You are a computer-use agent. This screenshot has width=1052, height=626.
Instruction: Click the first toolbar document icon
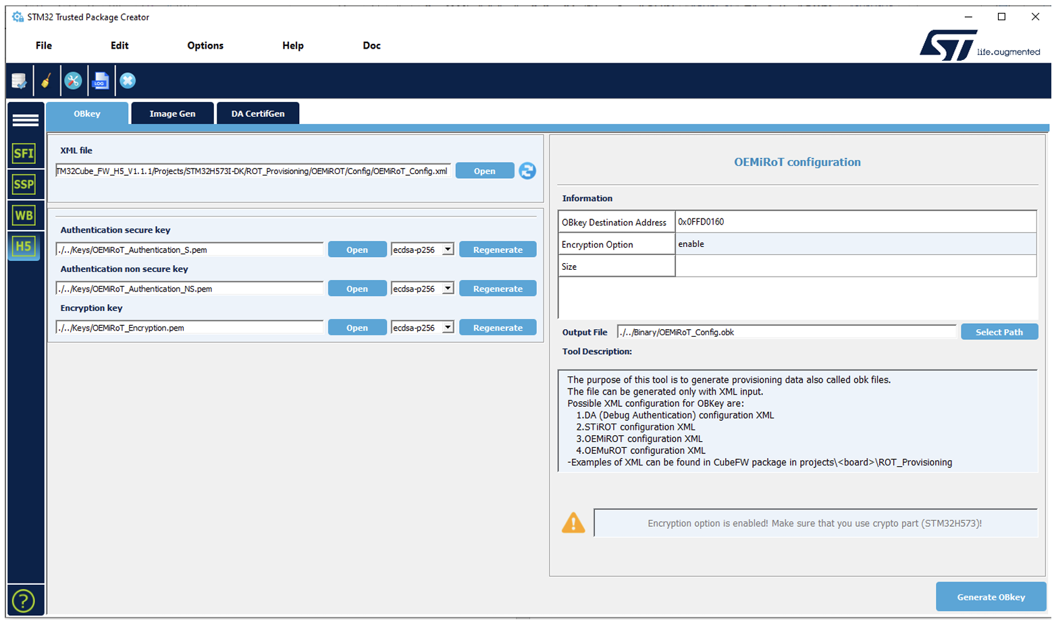[19, 81]
